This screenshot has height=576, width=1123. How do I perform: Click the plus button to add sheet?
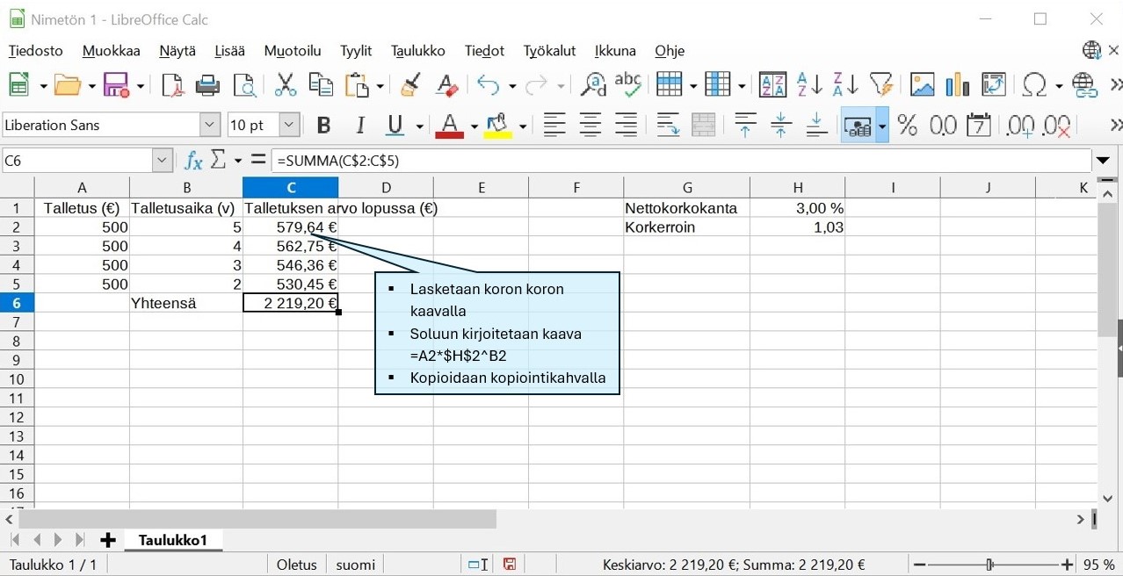point(108,540)
